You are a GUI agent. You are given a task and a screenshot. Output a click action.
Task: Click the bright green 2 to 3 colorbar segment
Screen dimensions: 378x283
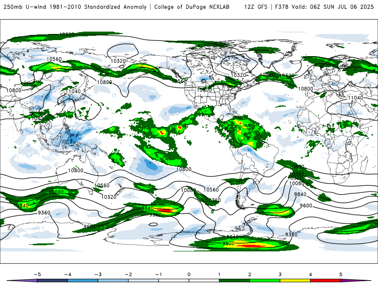click(x=265, y=281)
